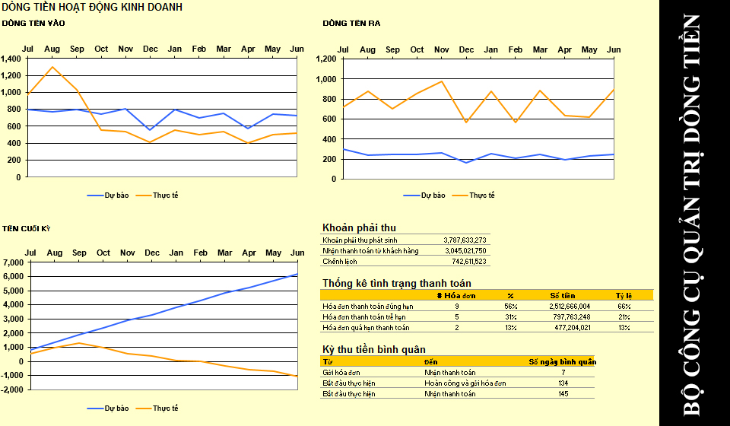Select the 'Nhận thanh toán từ khách hàng' row label
The width and height of the screenshot is (730, 426).
[x=370, y=251]
